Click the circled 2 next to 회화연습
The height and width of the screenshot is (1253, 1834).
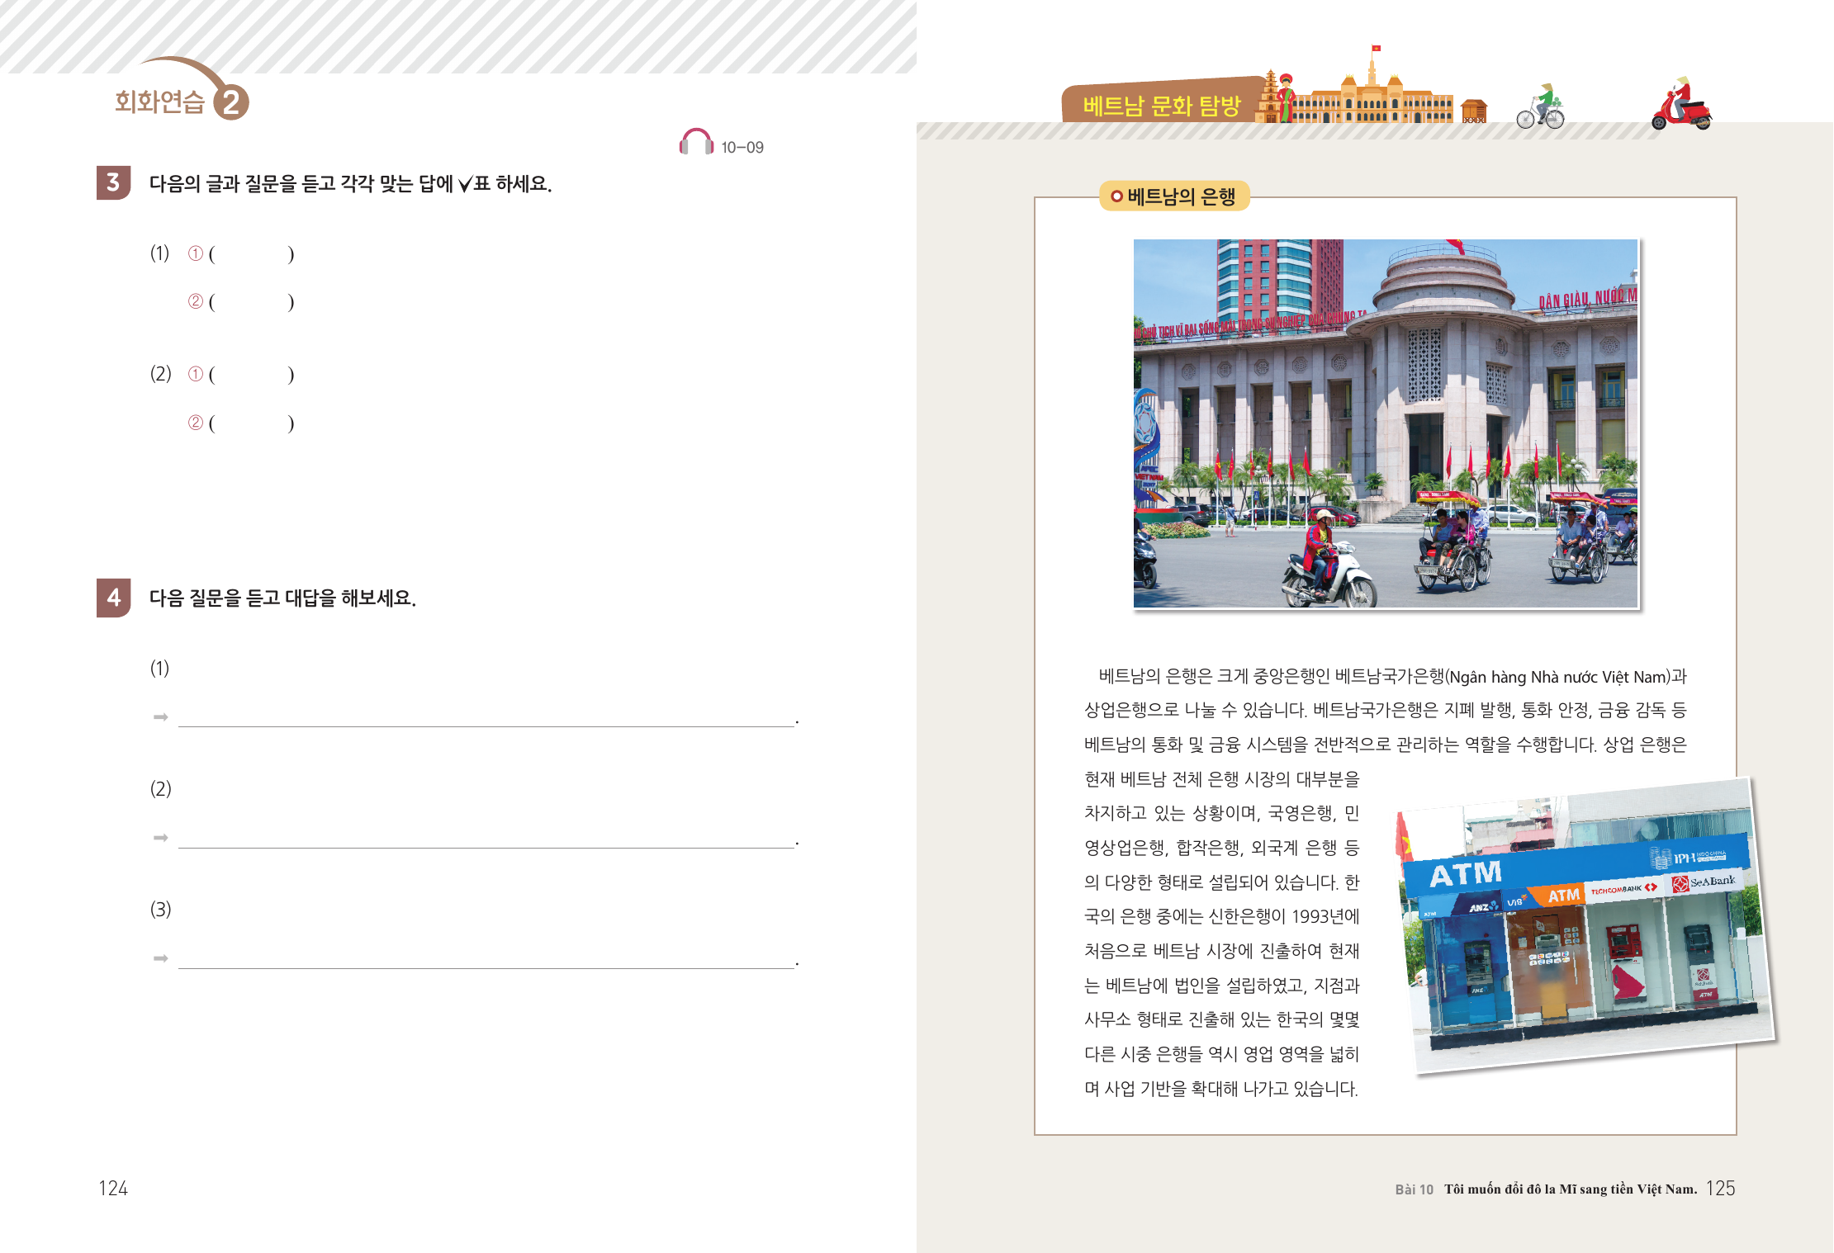(x=231, y=102)
